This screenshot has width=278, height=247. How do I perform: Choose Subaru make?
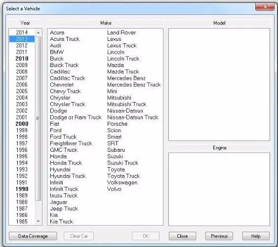116,150
